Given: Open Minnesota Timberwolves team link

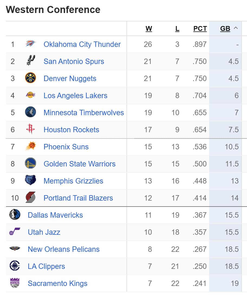Looking at the screenshot, I should pos(84,112).
